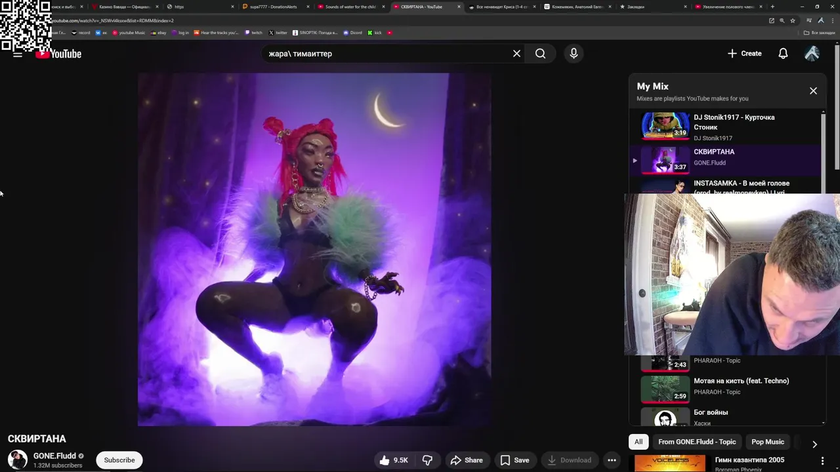Show more filter chips with right arrow
840x472 pixels.
click(x=814, y=444)
